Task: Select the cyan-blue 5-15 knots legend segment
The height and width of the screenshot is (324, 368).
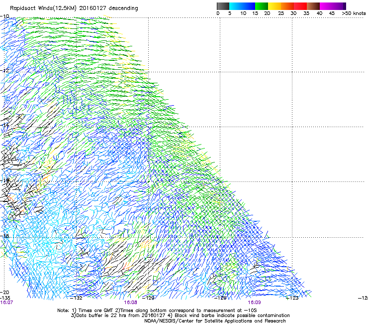Action: [x=242, y=6]
